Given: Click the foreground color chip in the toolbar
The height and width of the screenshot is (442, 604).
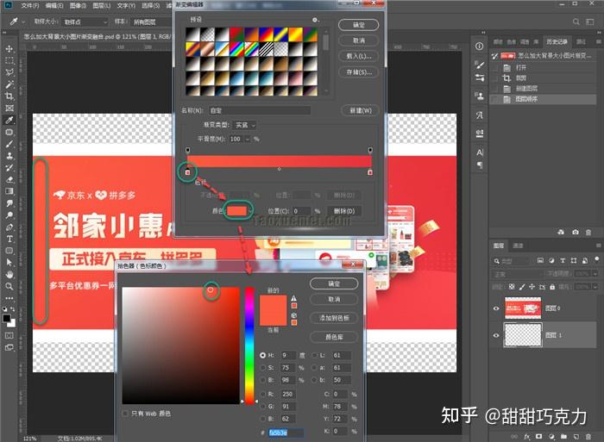Looking at the screenshot, I should [7, 318].
